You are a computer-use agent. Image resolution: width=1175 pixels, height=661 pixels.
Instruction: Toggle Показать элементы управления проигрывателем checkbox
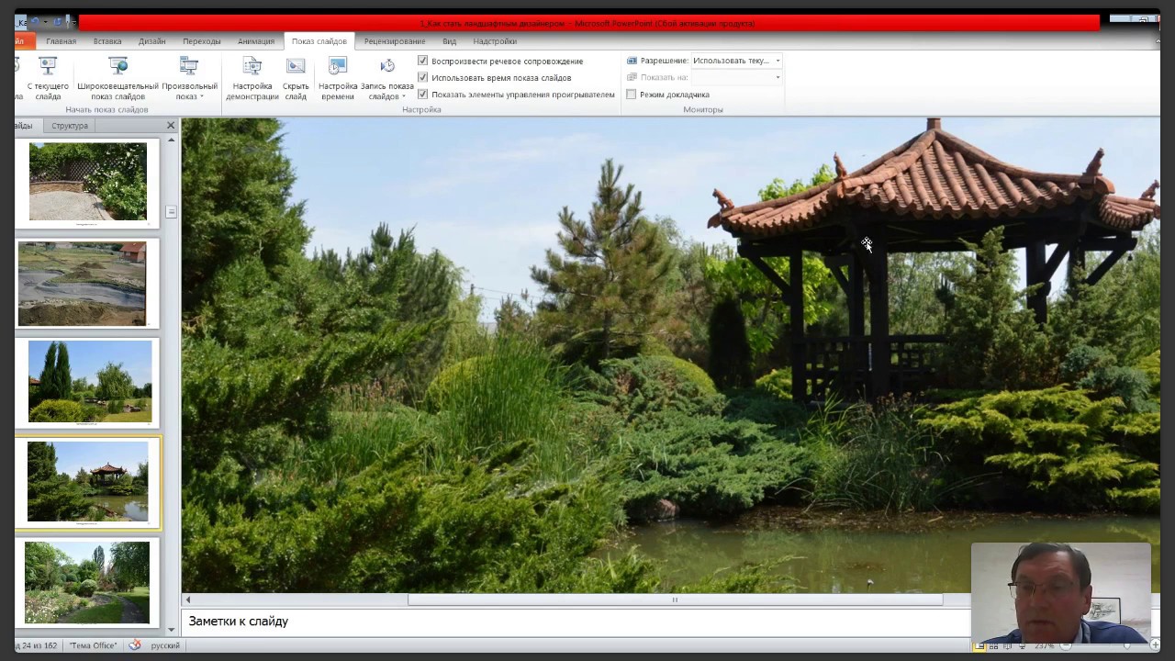tap(423, 95)
